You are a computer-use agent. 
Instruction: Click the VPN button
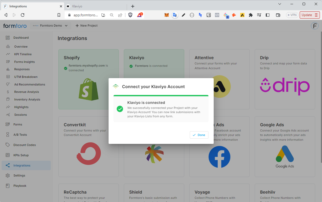coord(292,15)
